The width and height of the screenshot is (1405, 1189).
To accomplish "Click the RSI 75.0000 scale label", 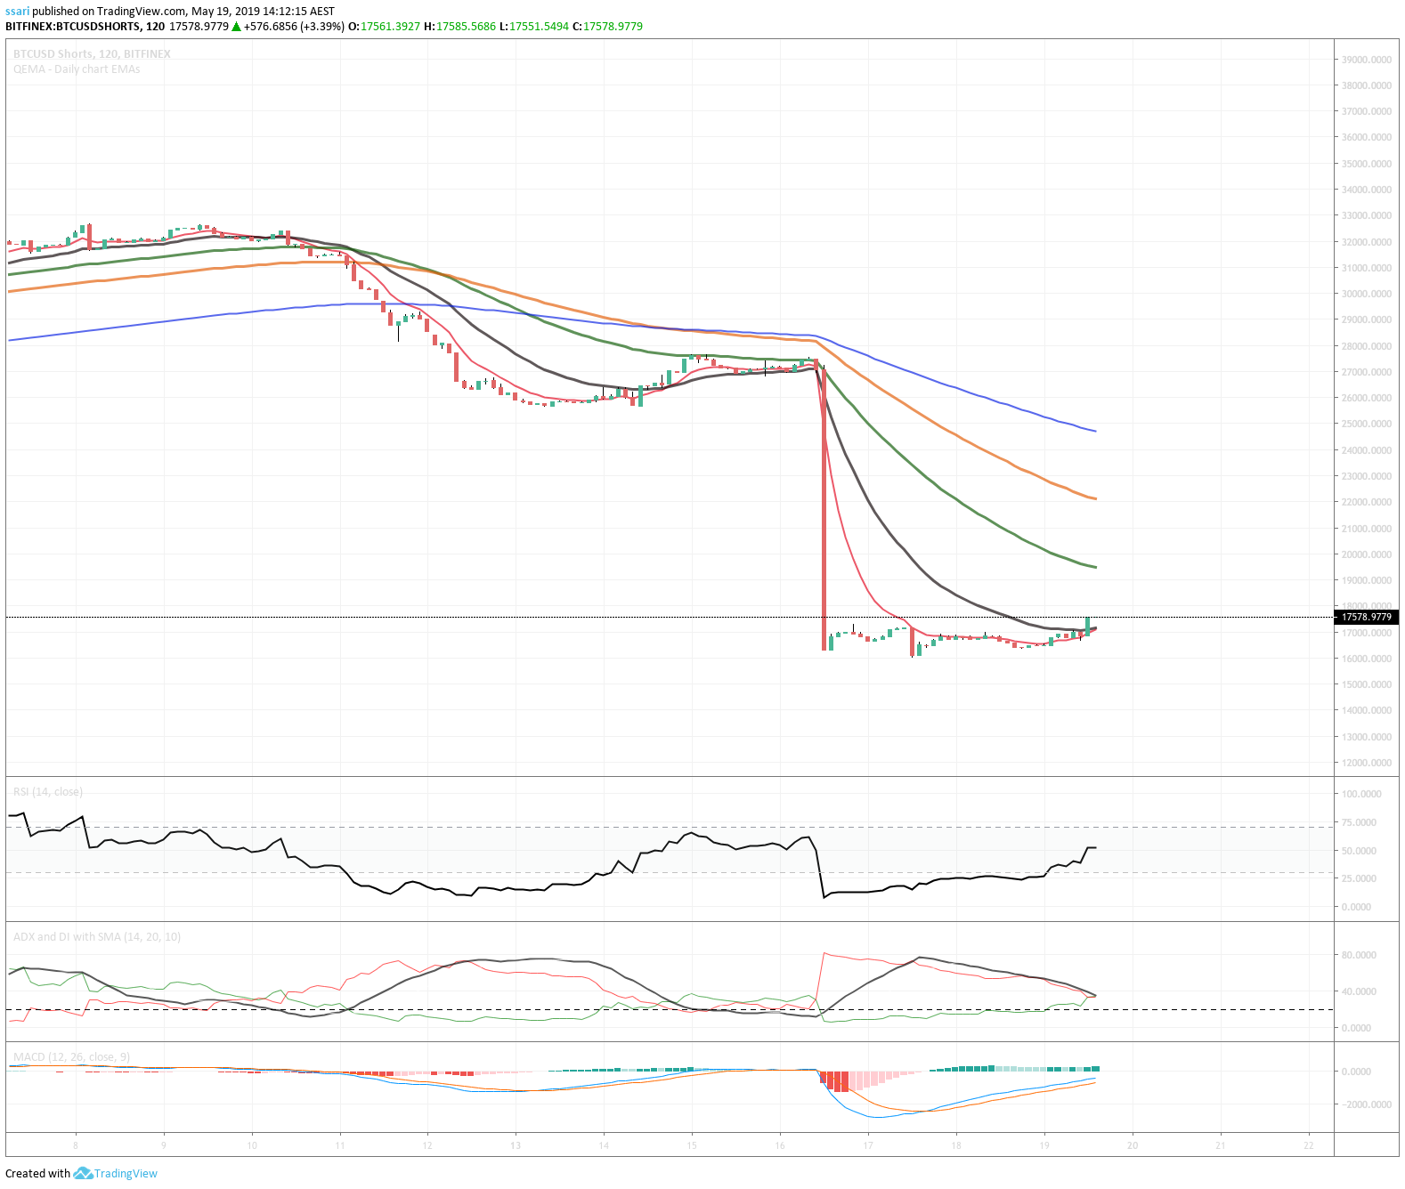I will pyautogui.click(x=1360, y=822).
